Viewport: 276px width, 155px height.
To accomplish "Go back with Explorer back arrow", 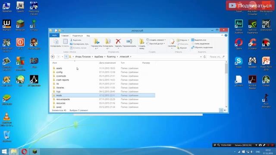I will pyautogui.click(x=53, y=56).
